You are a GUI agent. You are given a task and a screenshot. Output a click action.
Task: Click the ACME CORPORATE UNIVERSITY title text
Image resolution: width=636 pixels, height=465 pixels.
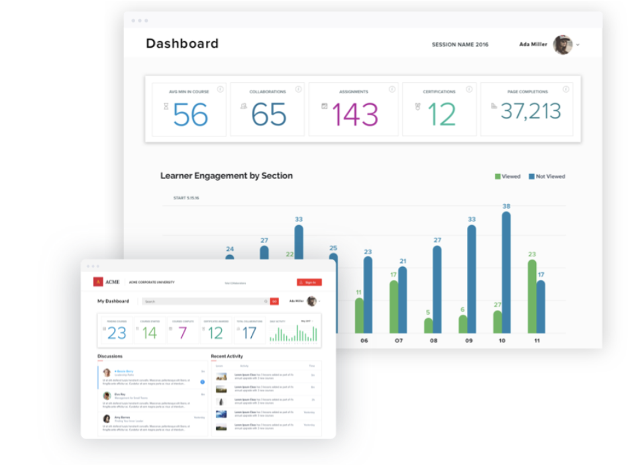[152, 282]
